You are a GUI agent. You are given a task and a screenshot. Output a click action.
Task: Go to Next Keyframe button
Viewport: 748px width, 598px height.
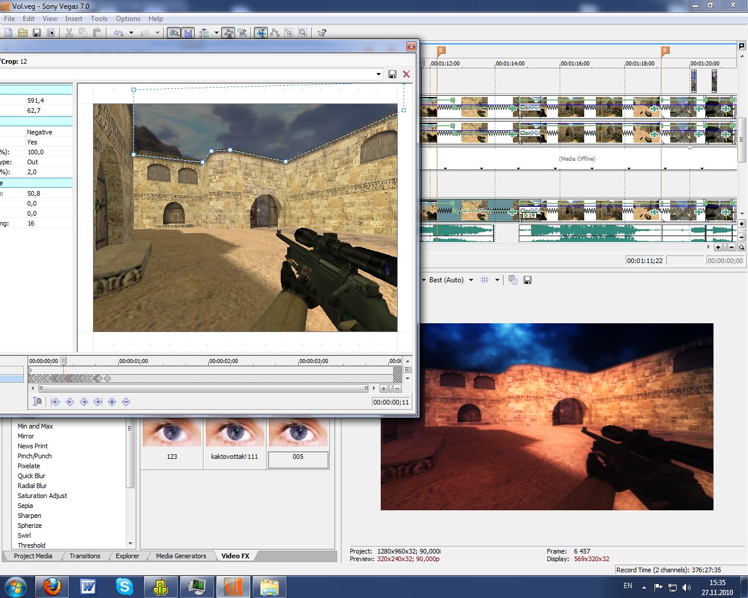[84, 402]
